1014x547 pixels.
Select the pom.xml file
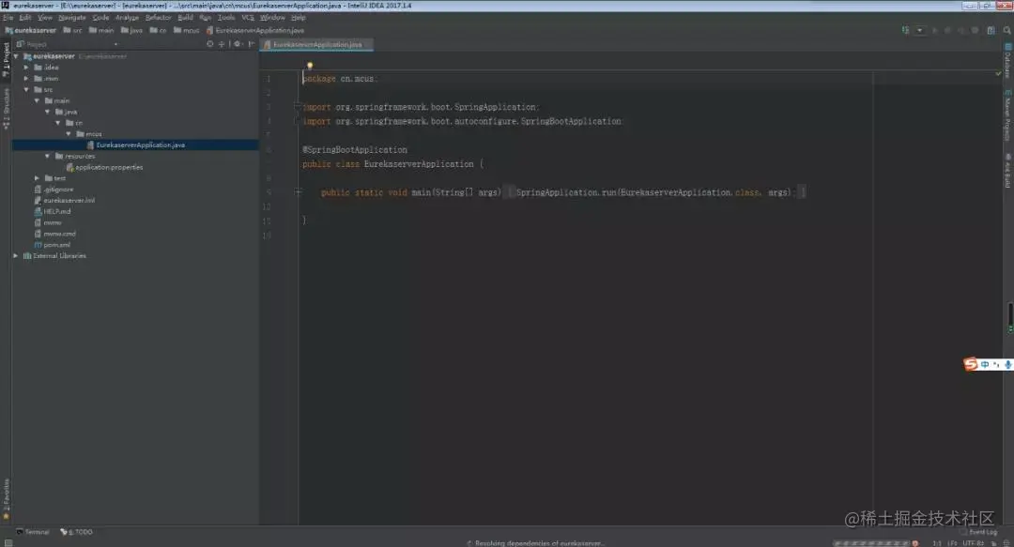point(53,244)
